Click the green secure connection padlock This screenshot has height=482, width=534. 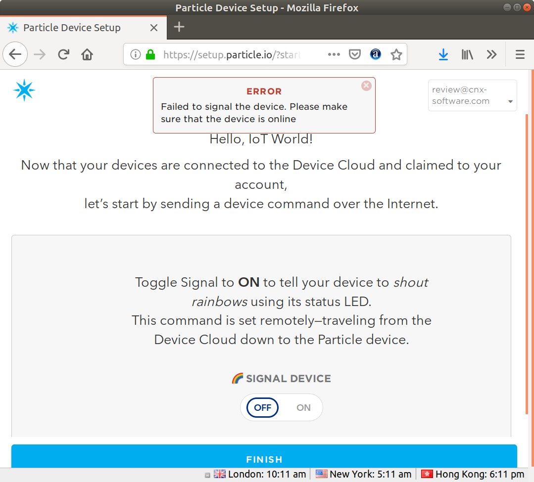(150, 54)
